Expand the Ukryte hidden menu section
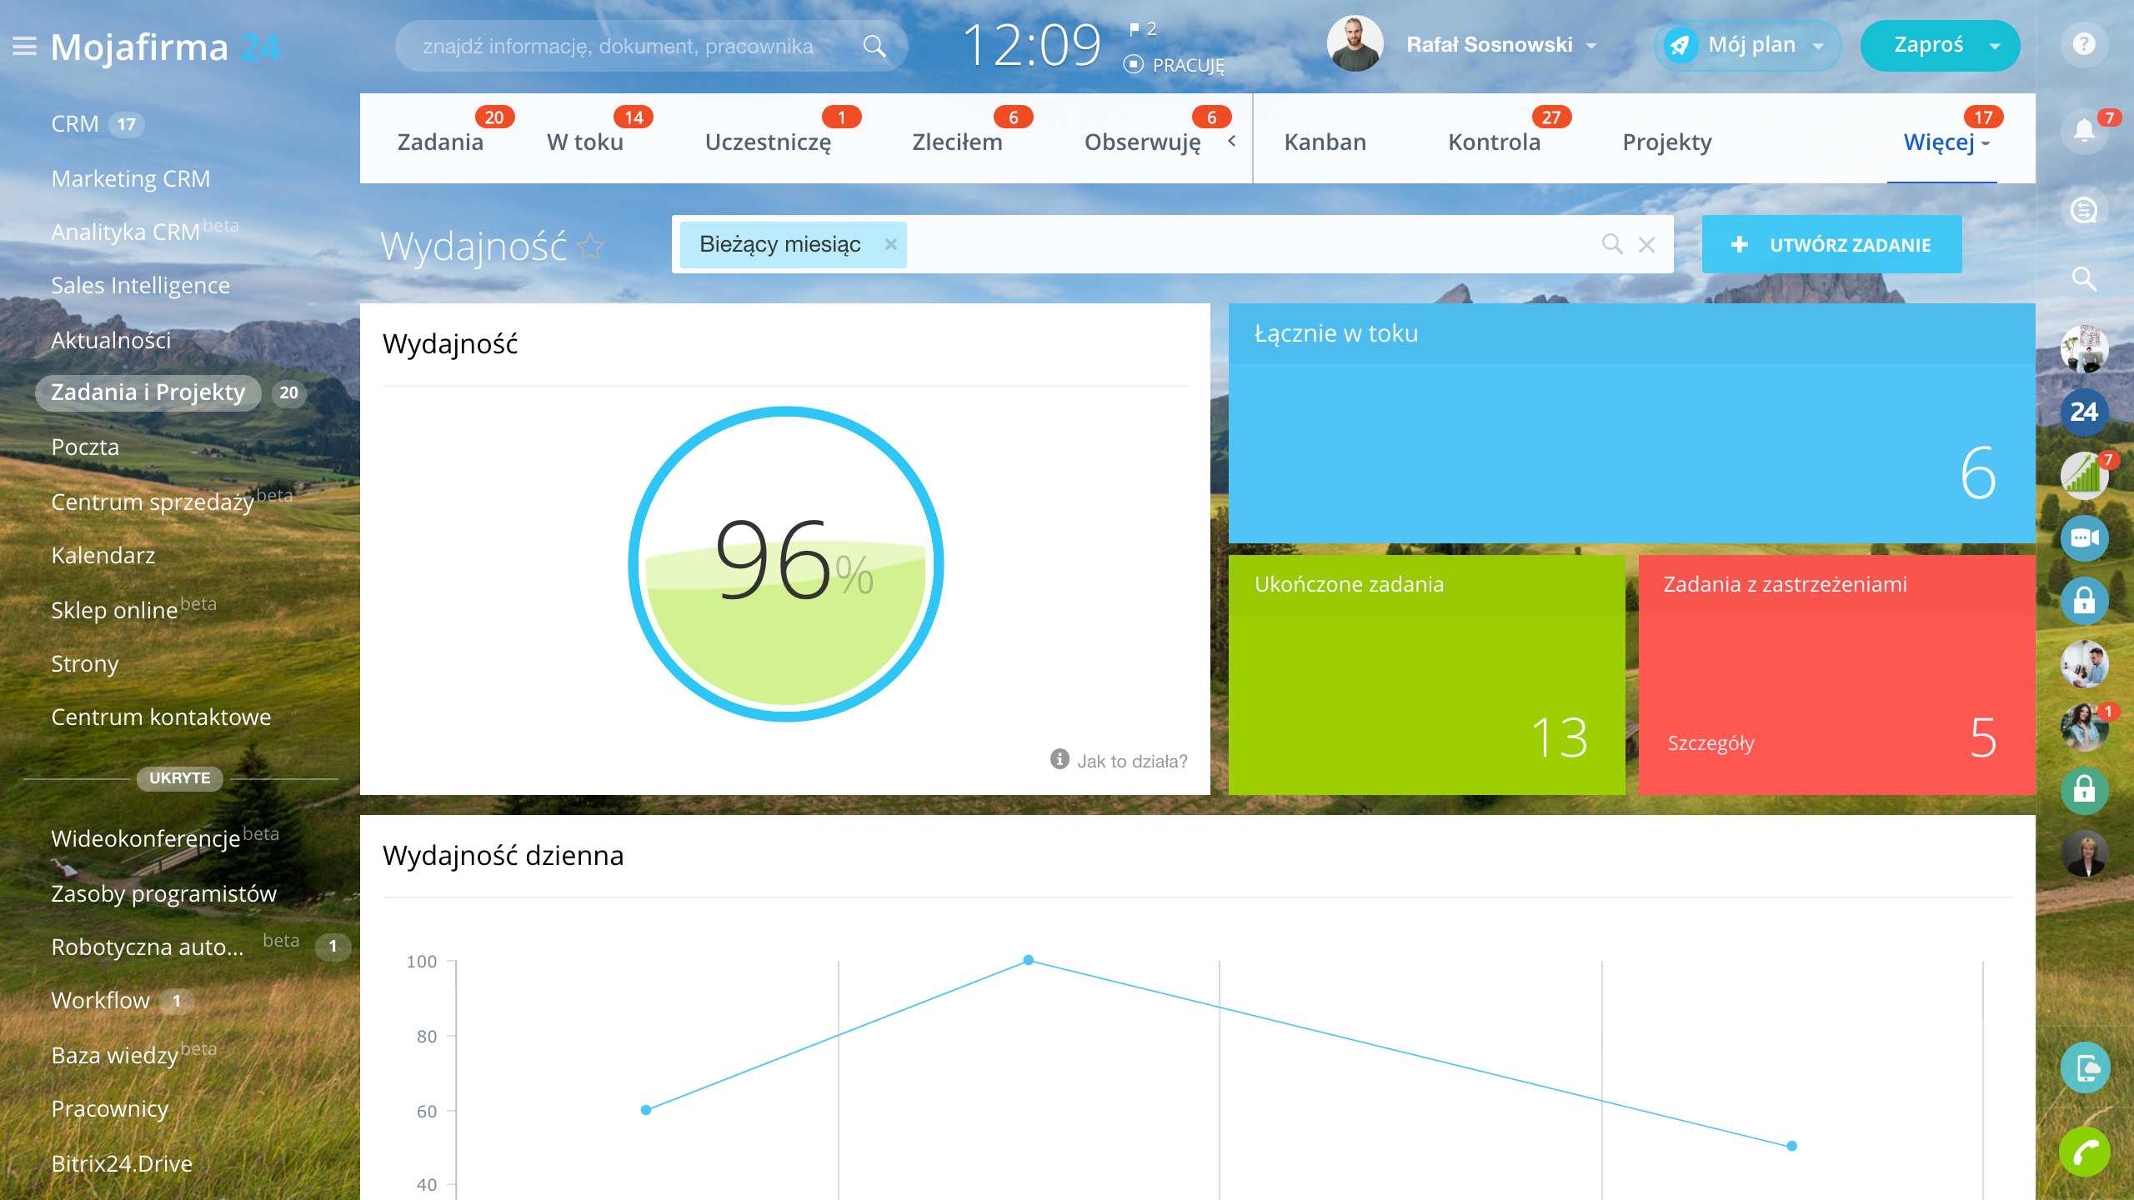This screenshot has height=1200, width=2134. click(x=179, y=778)
